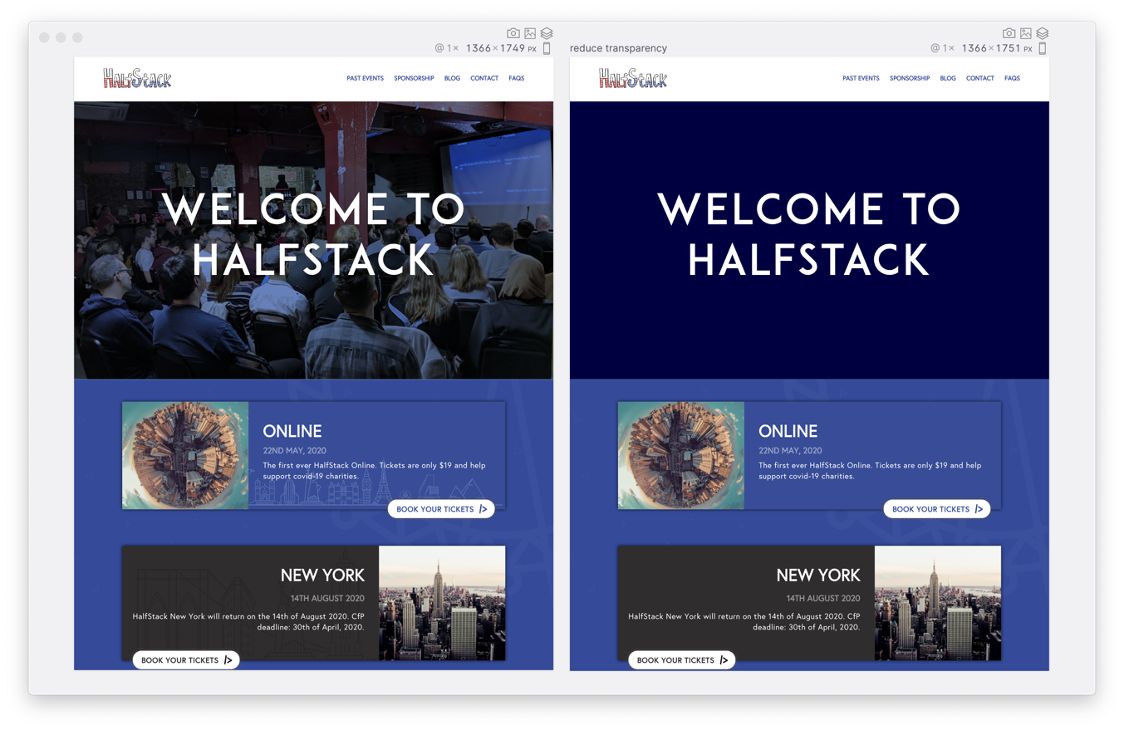Click the camera icon above the right screenshot

1009,32
